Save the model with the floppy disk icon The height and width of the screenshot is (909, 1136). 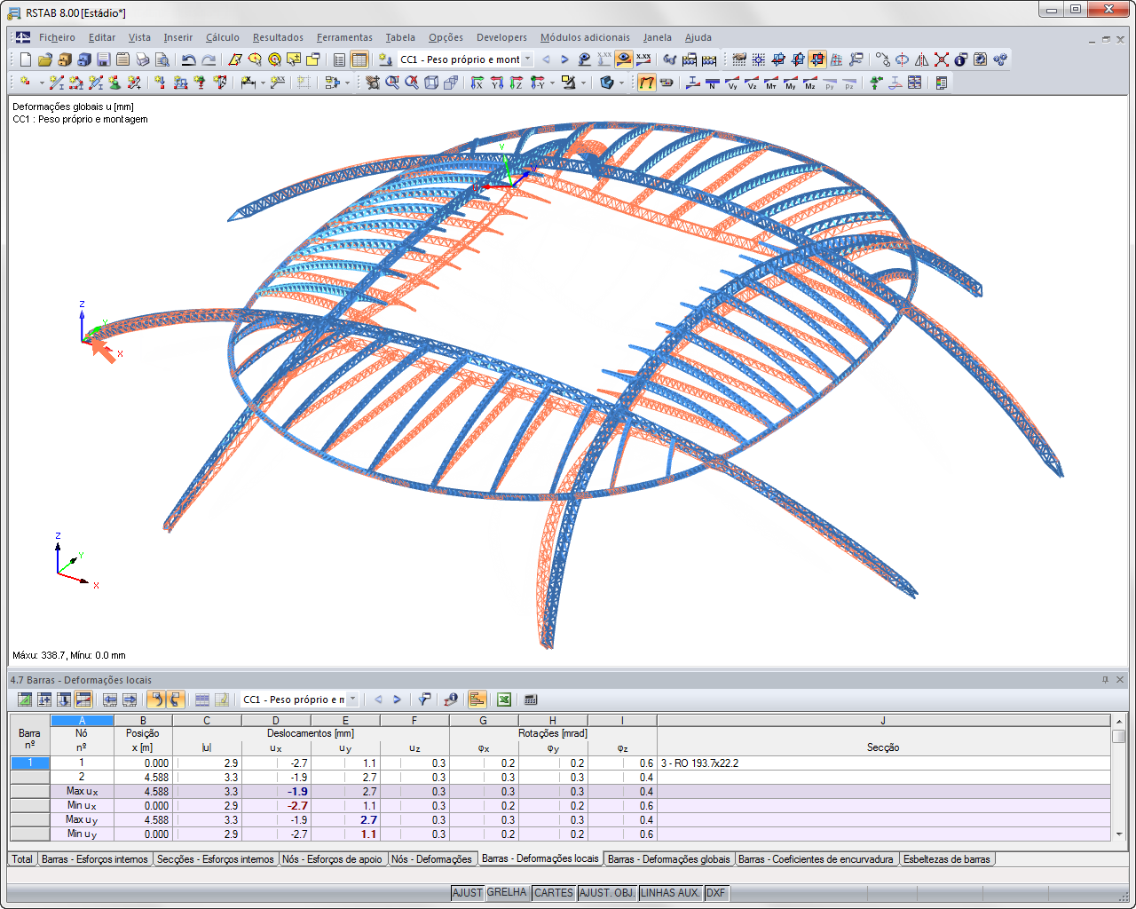(x=104, y=59)
